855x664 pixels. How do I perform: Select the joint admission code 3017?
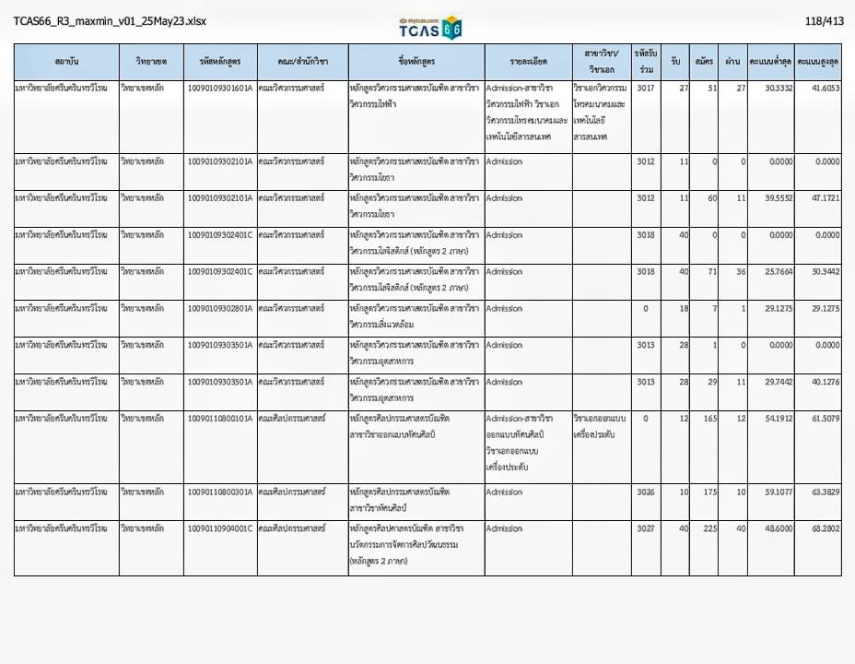646,88
